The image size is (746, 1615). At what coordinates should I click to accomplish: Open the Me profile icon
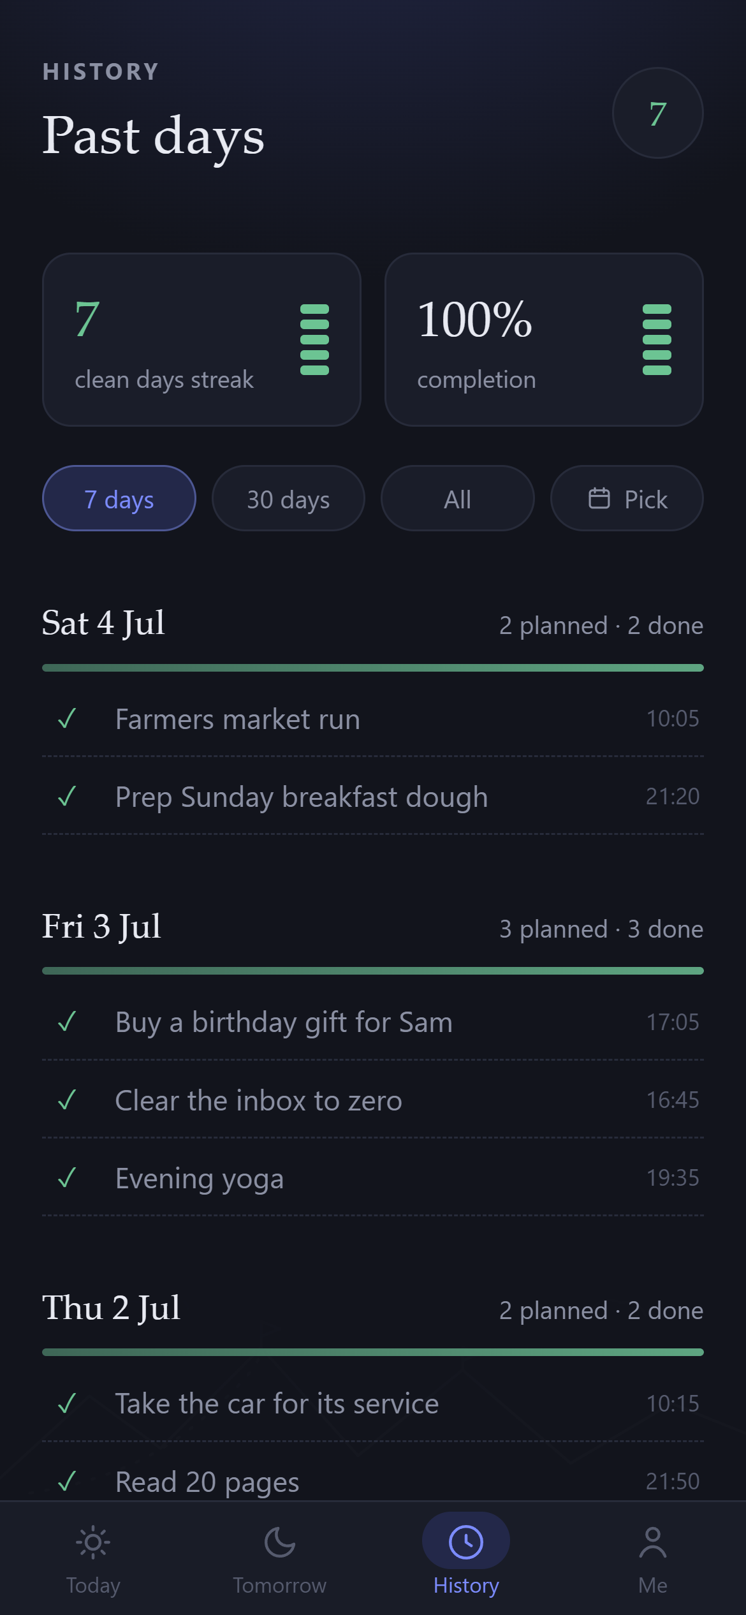(652, 1542)
